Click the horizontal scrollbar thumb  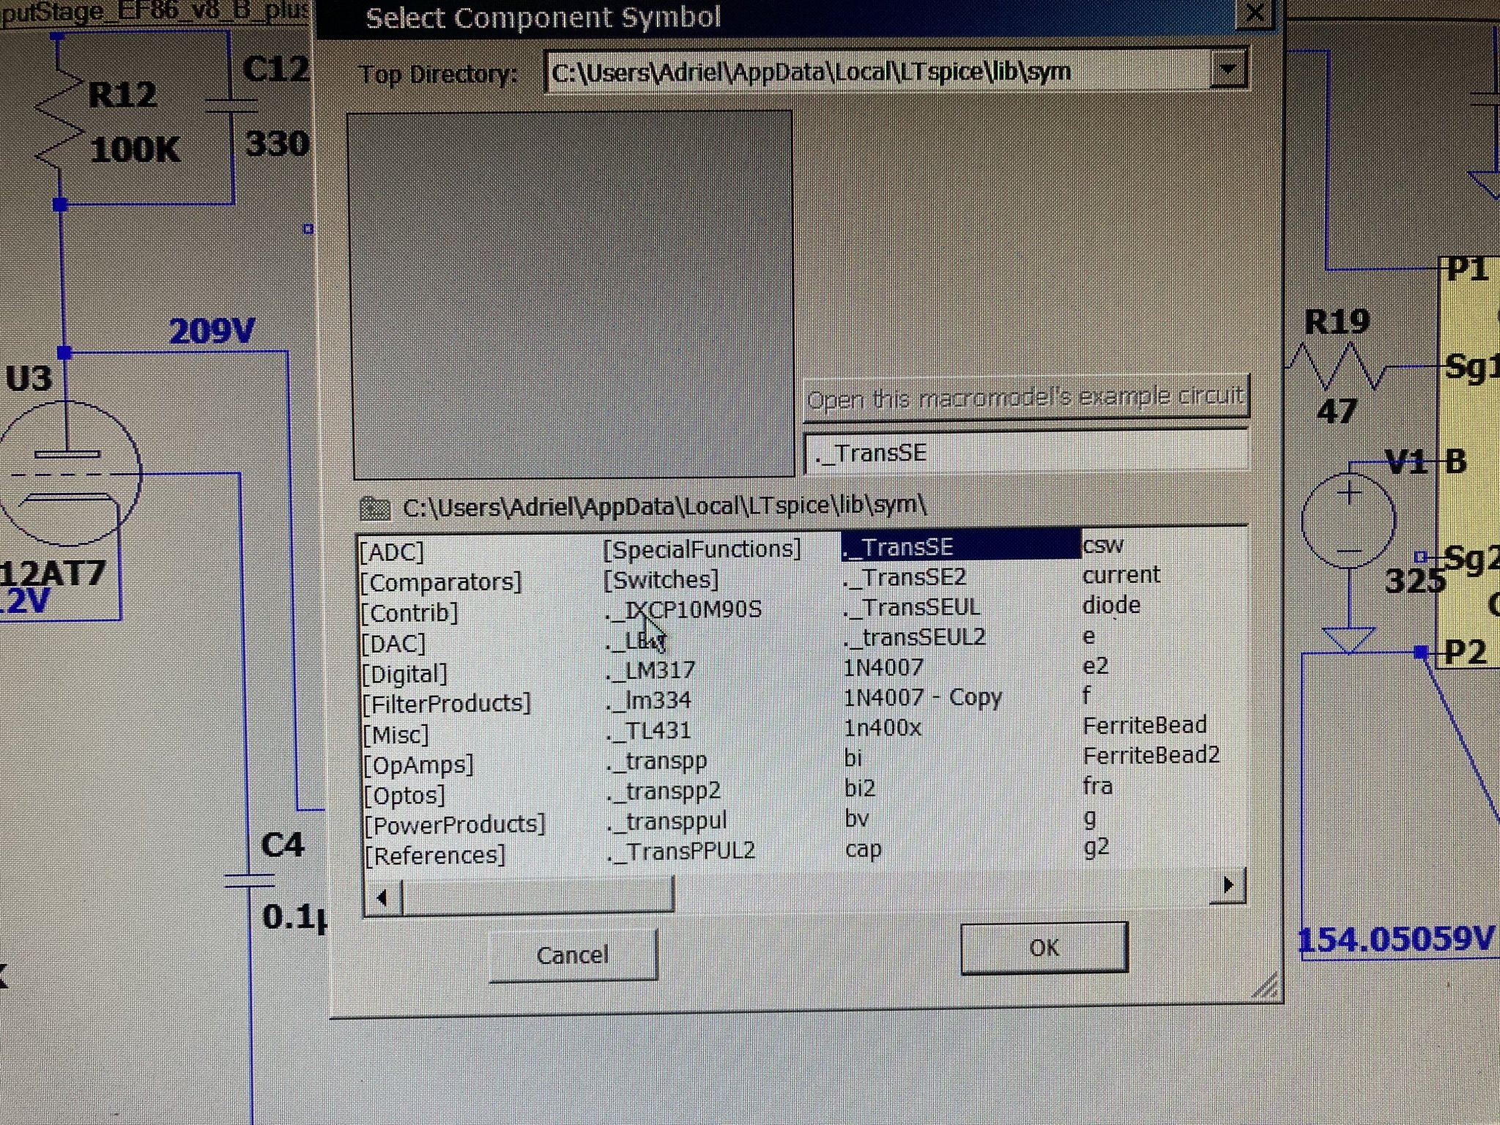(x=538, y=895)
